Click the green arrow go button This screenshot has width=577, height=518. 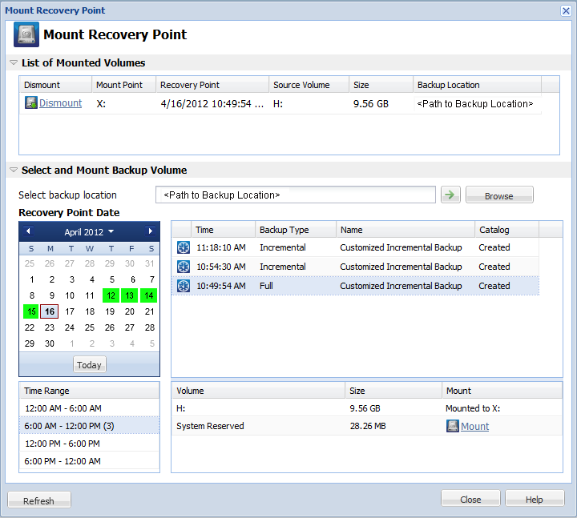(x=450, y=195)
